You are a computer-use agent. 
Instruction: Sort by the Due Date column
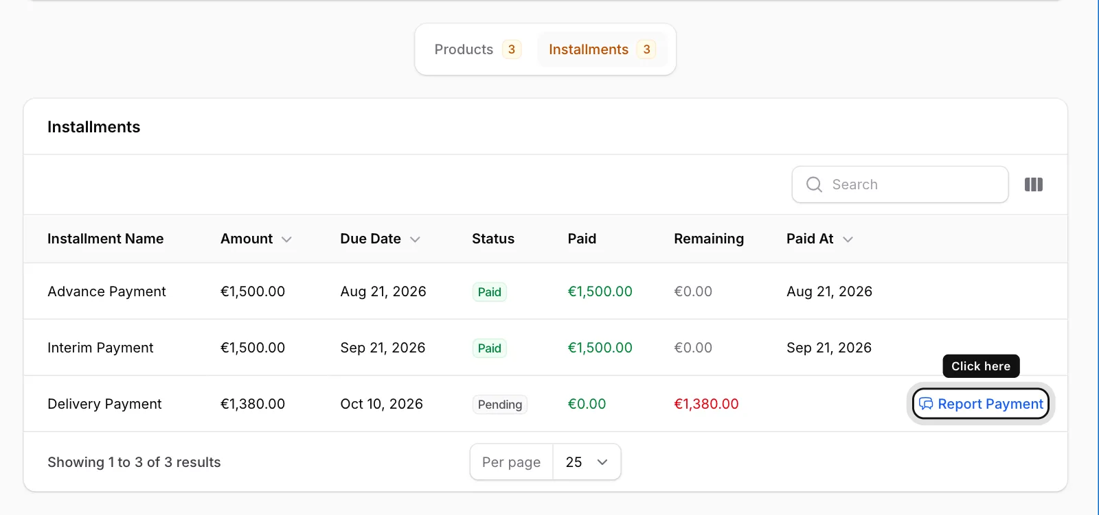[380, 239]
